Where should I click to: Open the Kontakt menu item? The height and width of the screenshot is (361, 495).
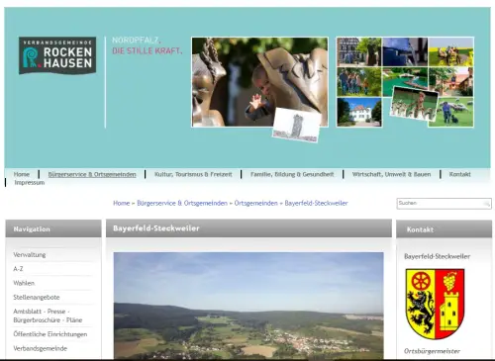459,174
